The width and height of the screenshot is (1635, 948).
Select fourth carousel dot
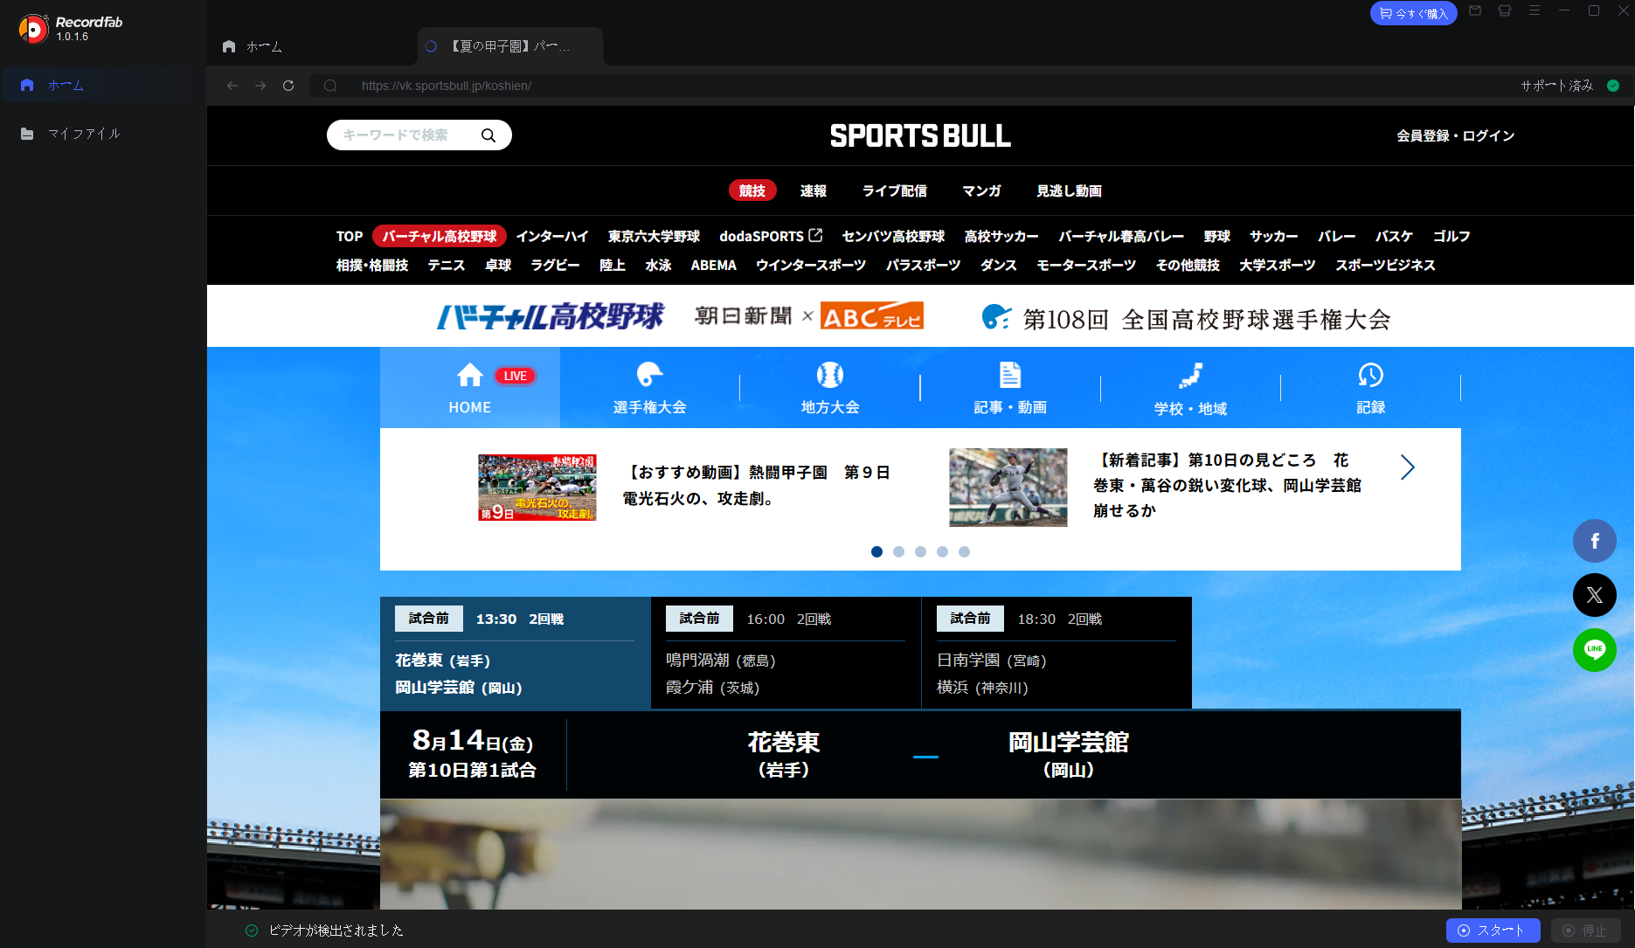click(942, 551)
